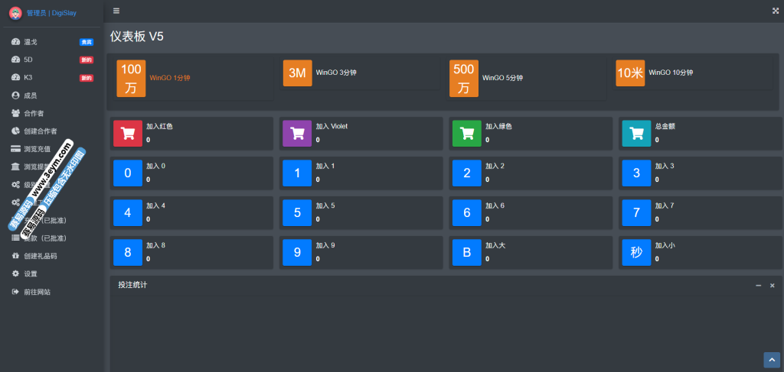Image resolution: width=784 pixels, height=372 pixels.
Task: Click the red 加入红色 cart icon
Action: point(128,133)
